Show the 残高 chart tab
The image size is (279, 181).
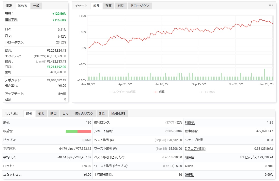coord(108,6)
